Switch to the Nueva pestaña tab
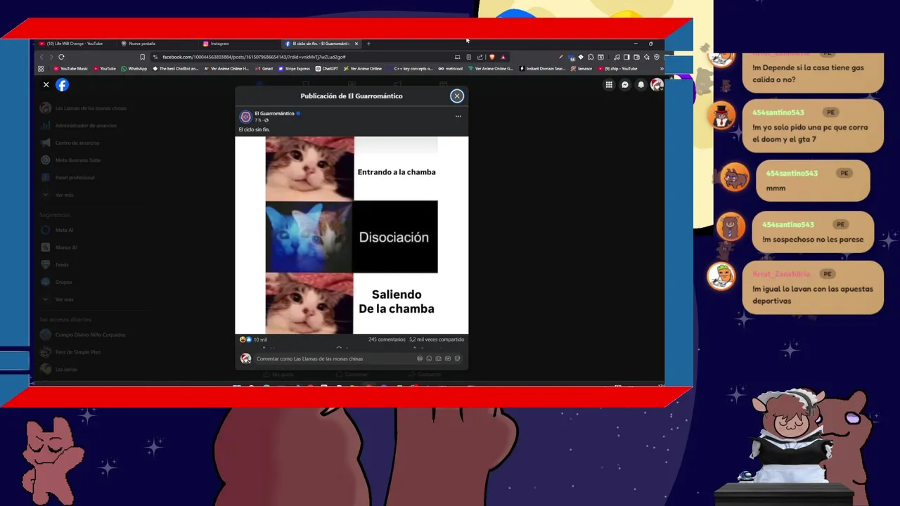Viewport: 900px width, 506px height. pos(141,44)
